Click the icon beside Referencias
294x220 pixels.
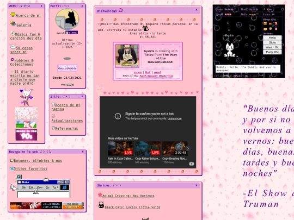[x=53, y=128]
